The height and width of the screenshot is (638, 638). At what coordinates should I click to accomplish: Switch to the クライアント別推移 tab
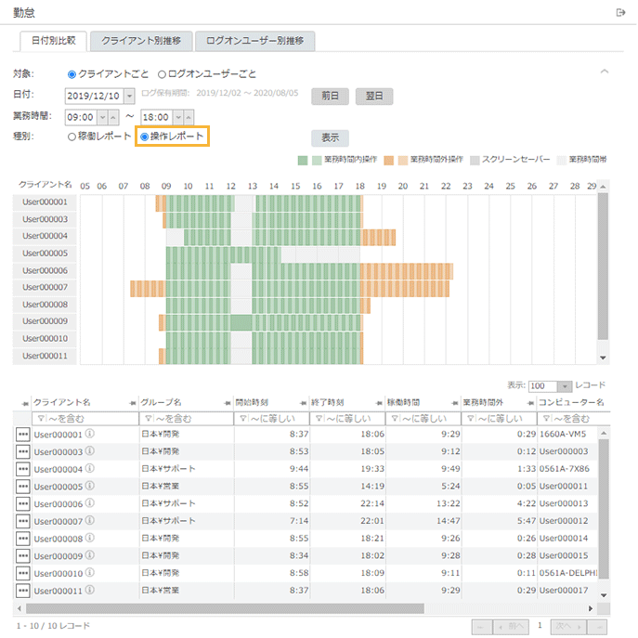[141, 41]
